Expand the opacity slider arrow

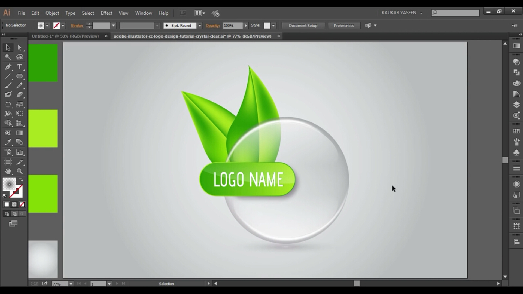(246, 26)
